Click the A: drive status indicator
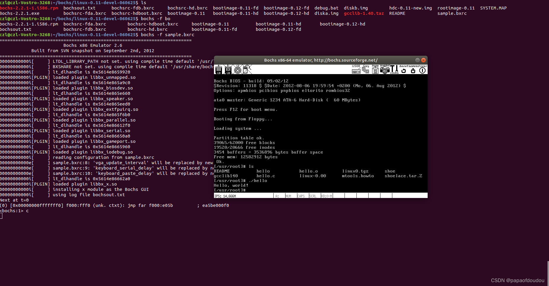This screenshot has width=549, height=286. click(x=279, y=196)
